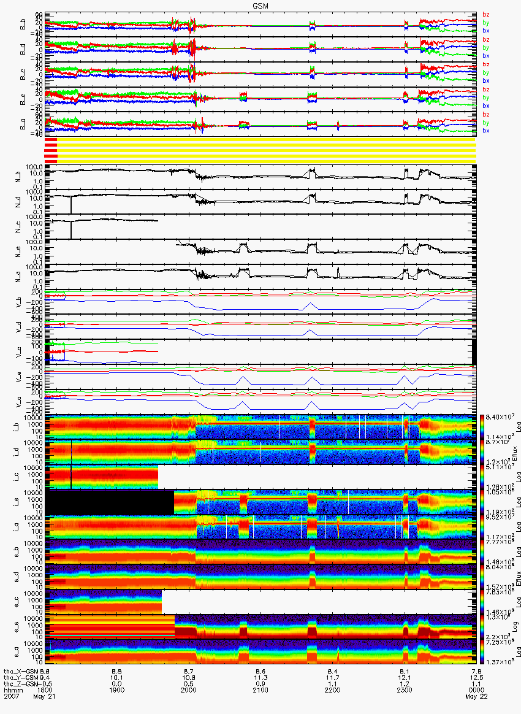
Task: Select green by legend of B_b panel
Action: pyautogui.click(x=486, y=23)
